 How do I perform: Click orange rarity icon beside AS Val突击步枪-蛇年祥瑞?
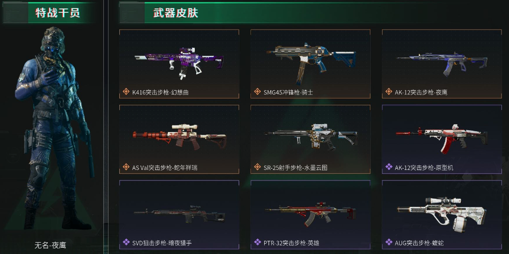126,167
